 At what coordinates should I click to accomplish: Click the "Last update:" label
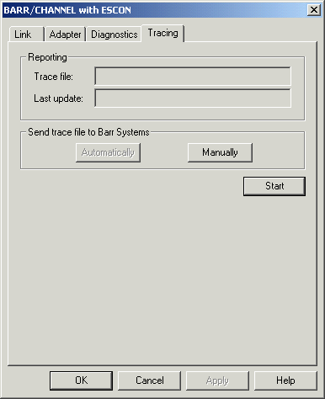[x=58, y=98]
